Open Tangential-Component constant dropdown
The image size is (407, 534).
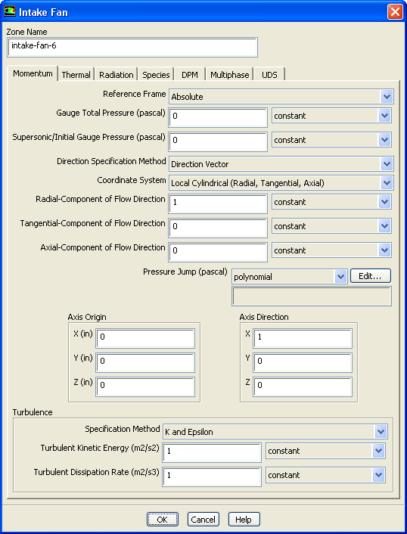331,226
